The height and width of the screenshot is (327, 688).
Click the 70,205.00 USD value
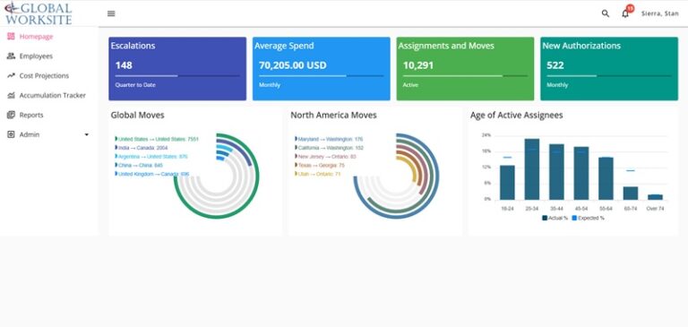click(293, 65)
